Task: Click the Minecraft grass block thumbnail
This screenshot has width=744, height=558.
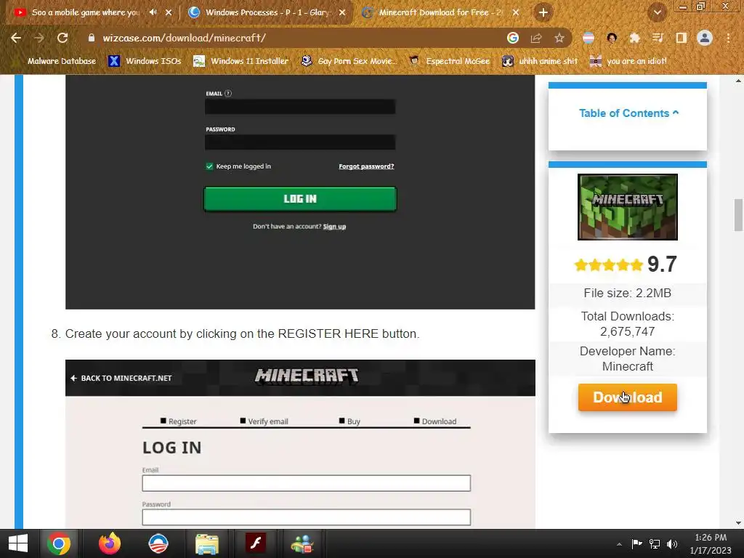Action: (x=627, y=207)
